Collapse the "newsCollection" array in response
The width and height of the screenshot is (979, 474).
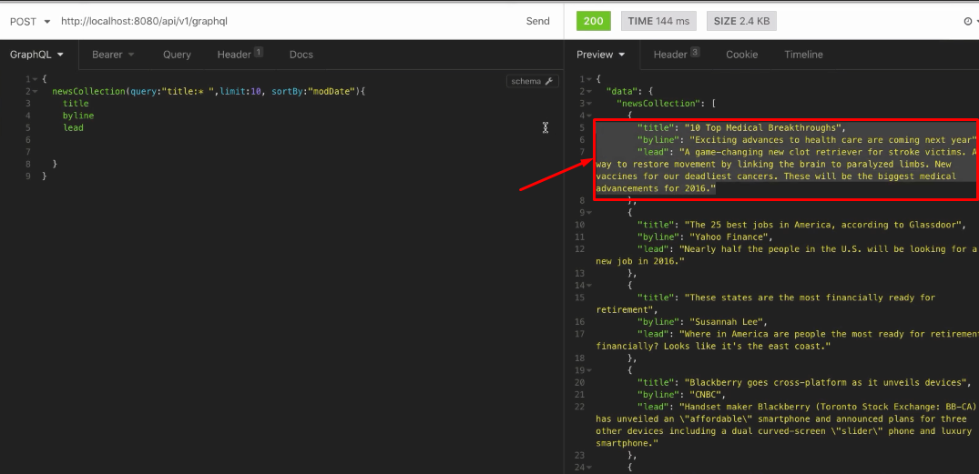[x=588, y=104]
